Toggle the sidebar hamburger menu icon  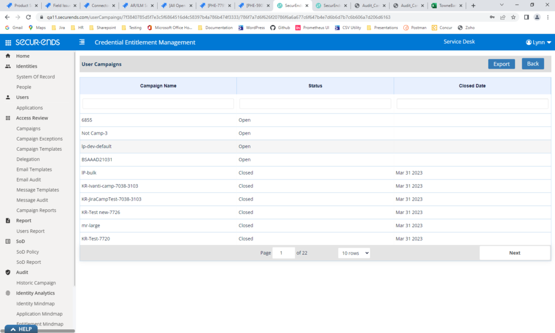point(82,42)
